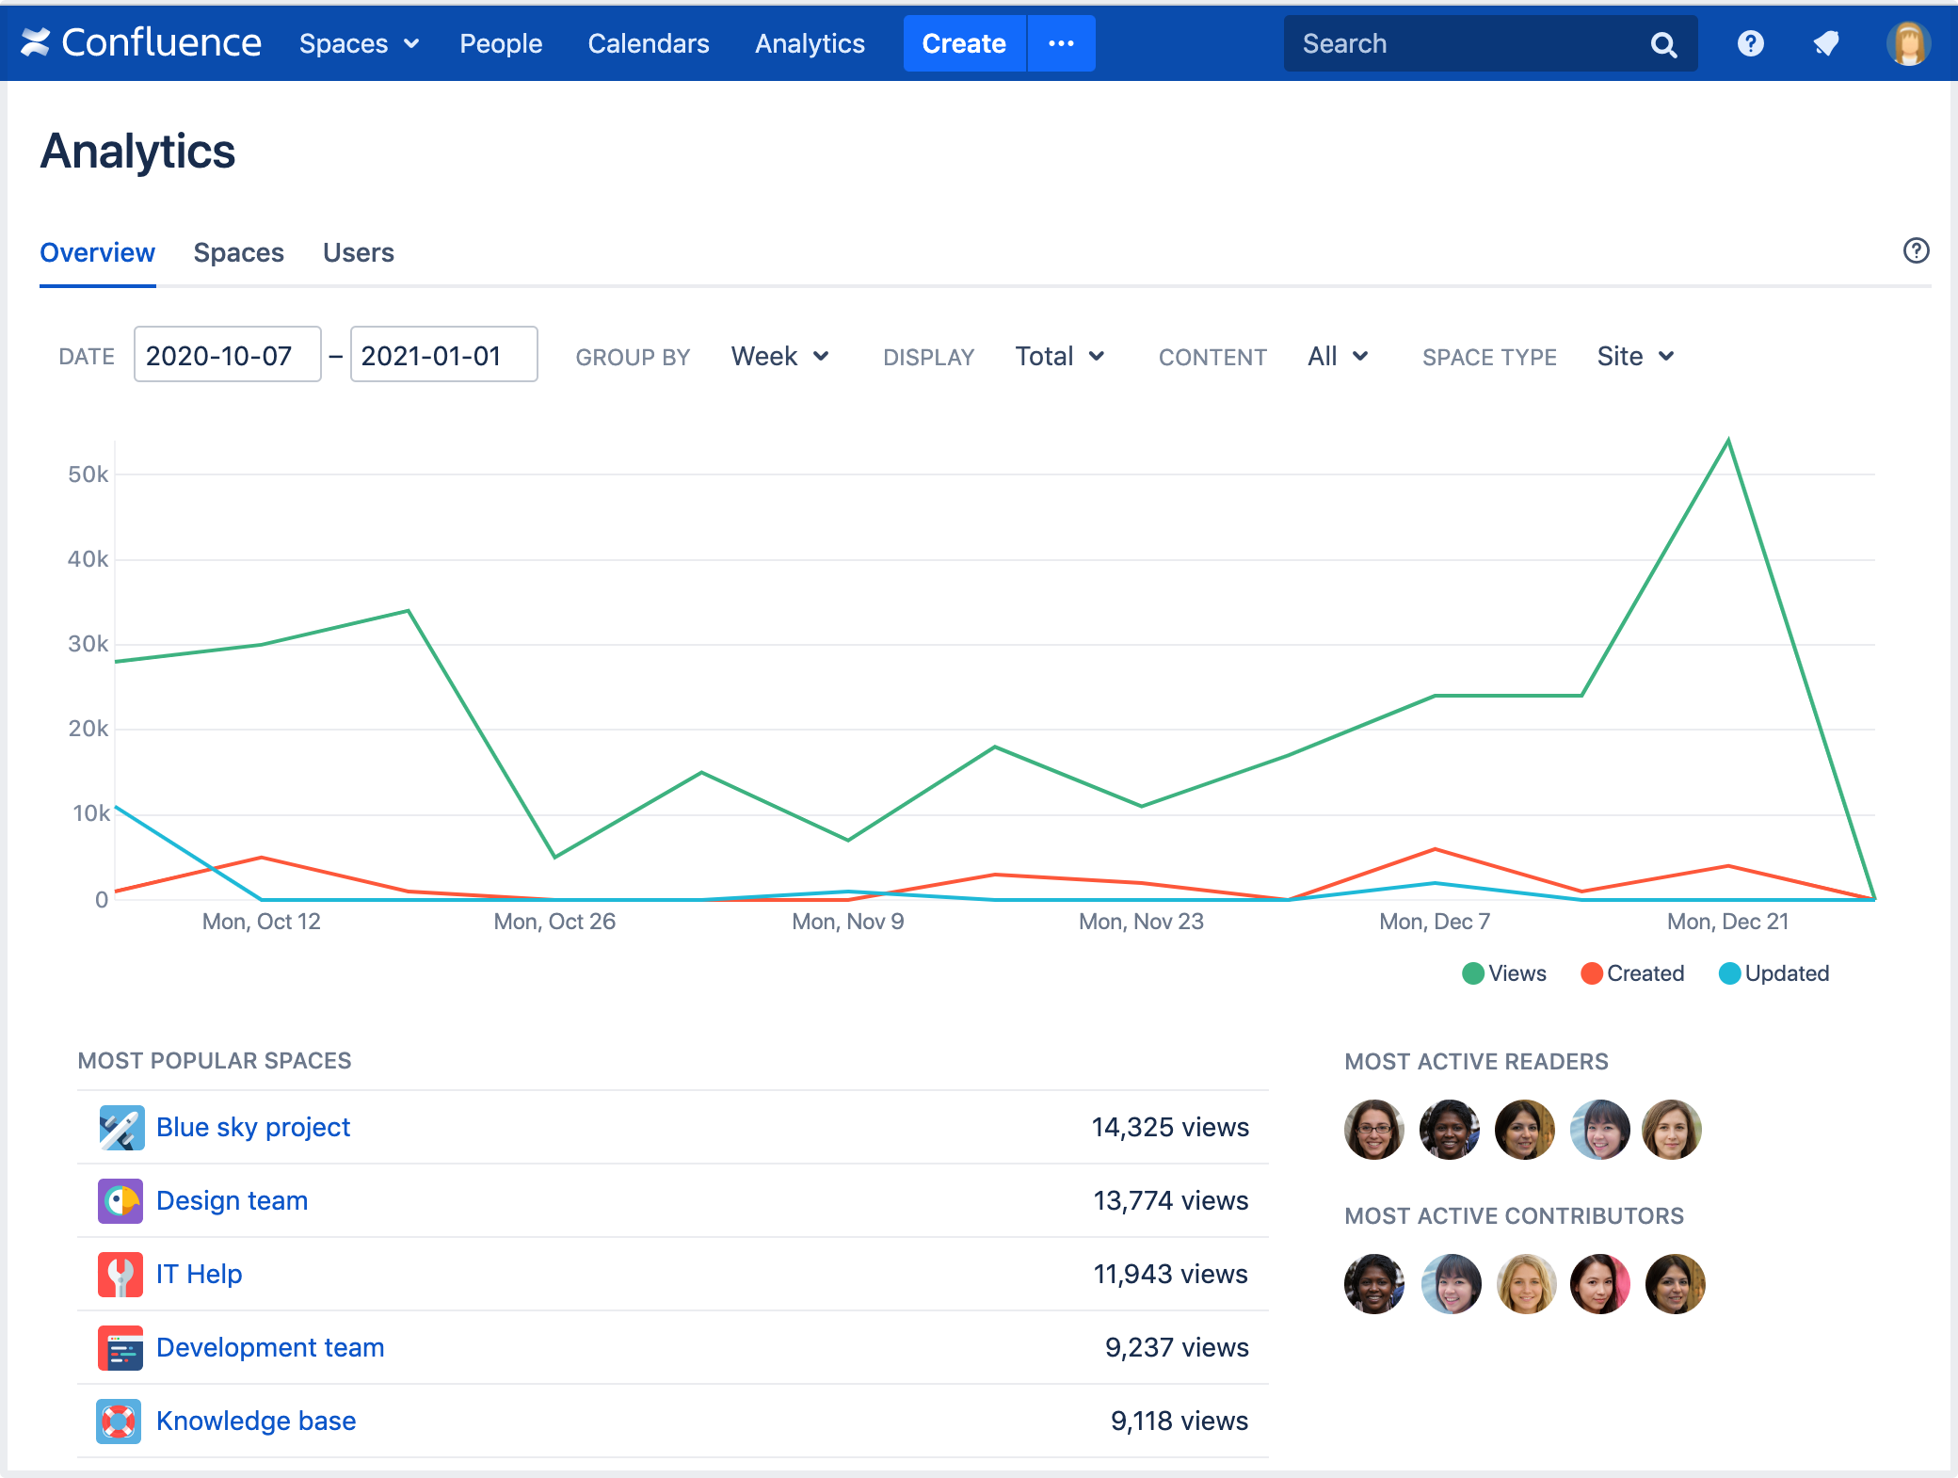The height and width of the screenshot is (1478, 1958).
Task: Open the Design team space link
Action: 232,1200
